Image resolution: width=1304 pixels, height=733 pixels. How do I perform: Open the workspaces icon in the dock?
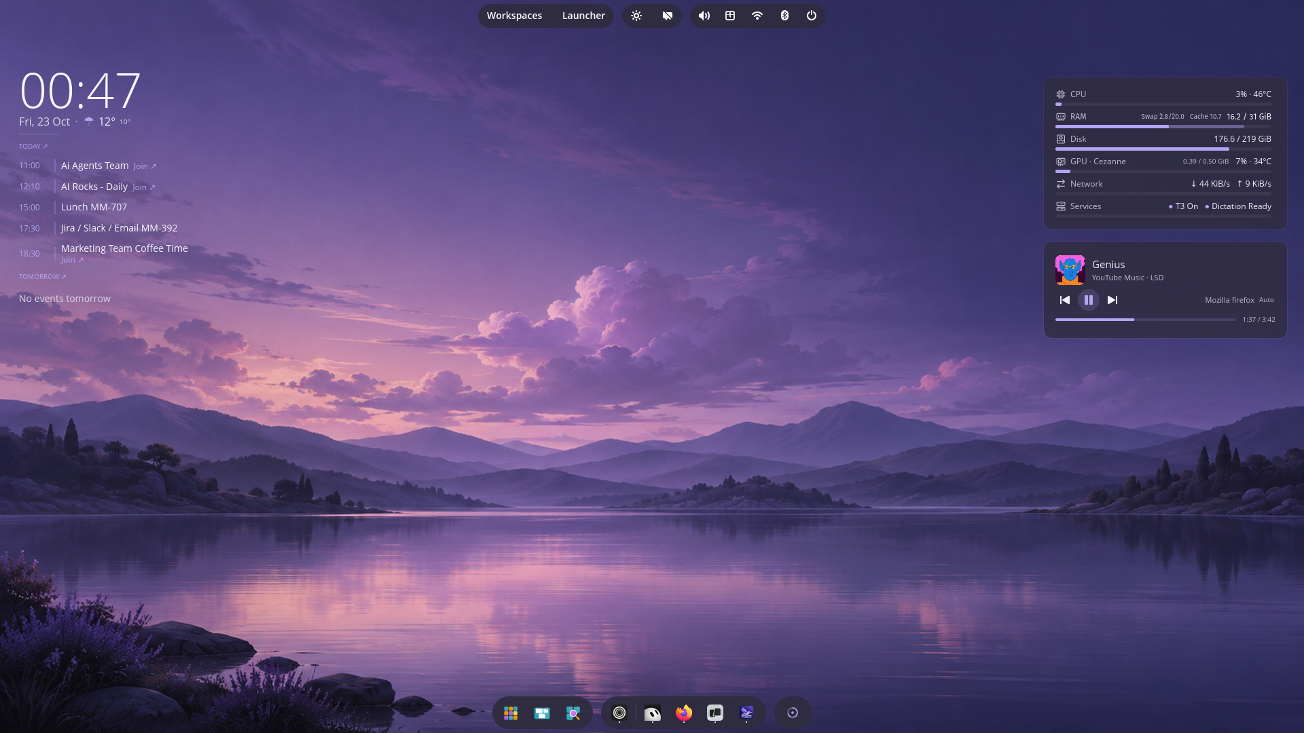point(542,713)
